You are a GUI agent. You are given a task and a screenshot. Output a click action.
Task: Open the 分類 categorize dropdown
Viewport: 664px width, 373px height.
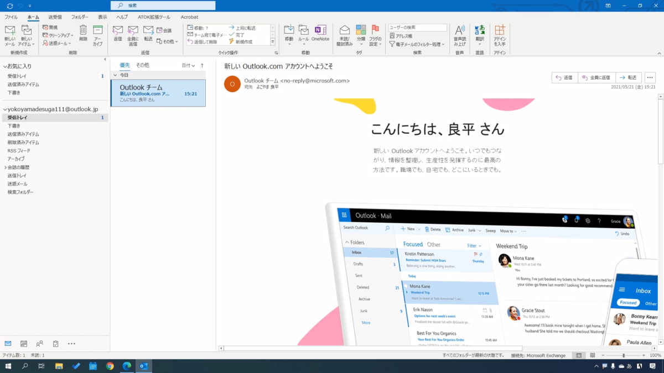pyautogui.click(x=361, y=35)
